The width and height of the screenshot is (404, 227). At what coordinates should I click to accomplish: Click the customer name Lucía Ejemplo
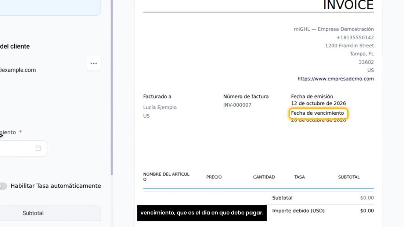click(x=160, y=108)
